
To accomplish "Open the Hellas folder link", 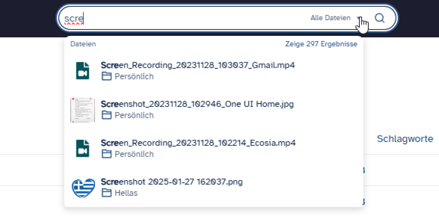I will 126,193.
